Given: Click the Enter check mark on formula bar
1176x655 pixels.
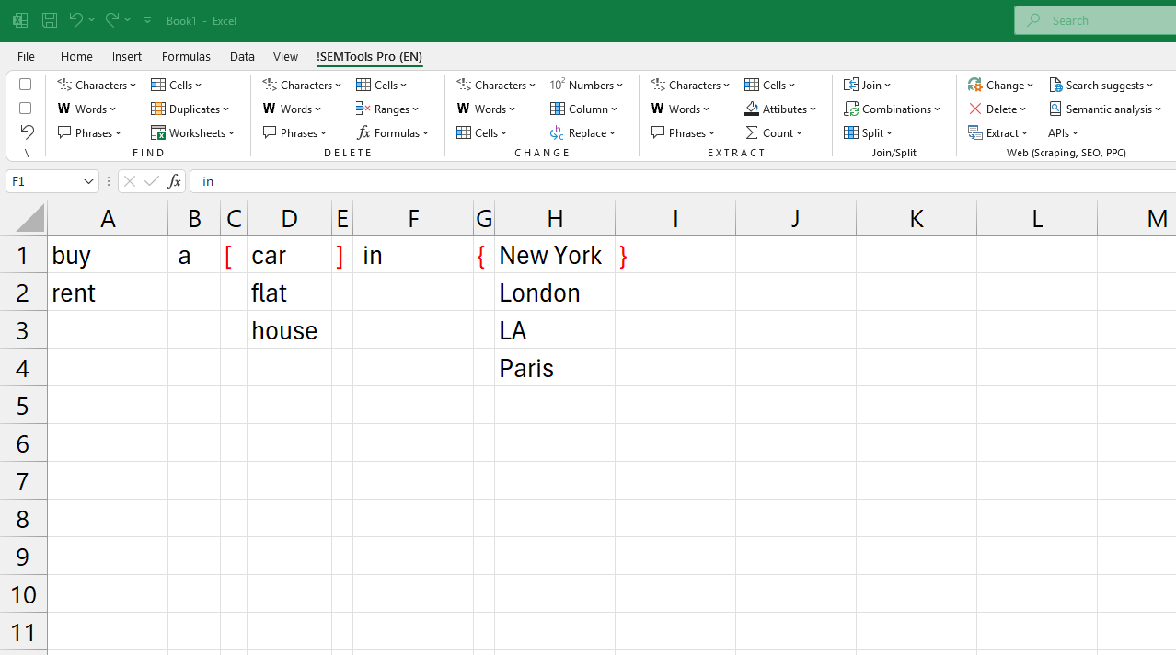Looking at the screenshot, I should (151, 181).
